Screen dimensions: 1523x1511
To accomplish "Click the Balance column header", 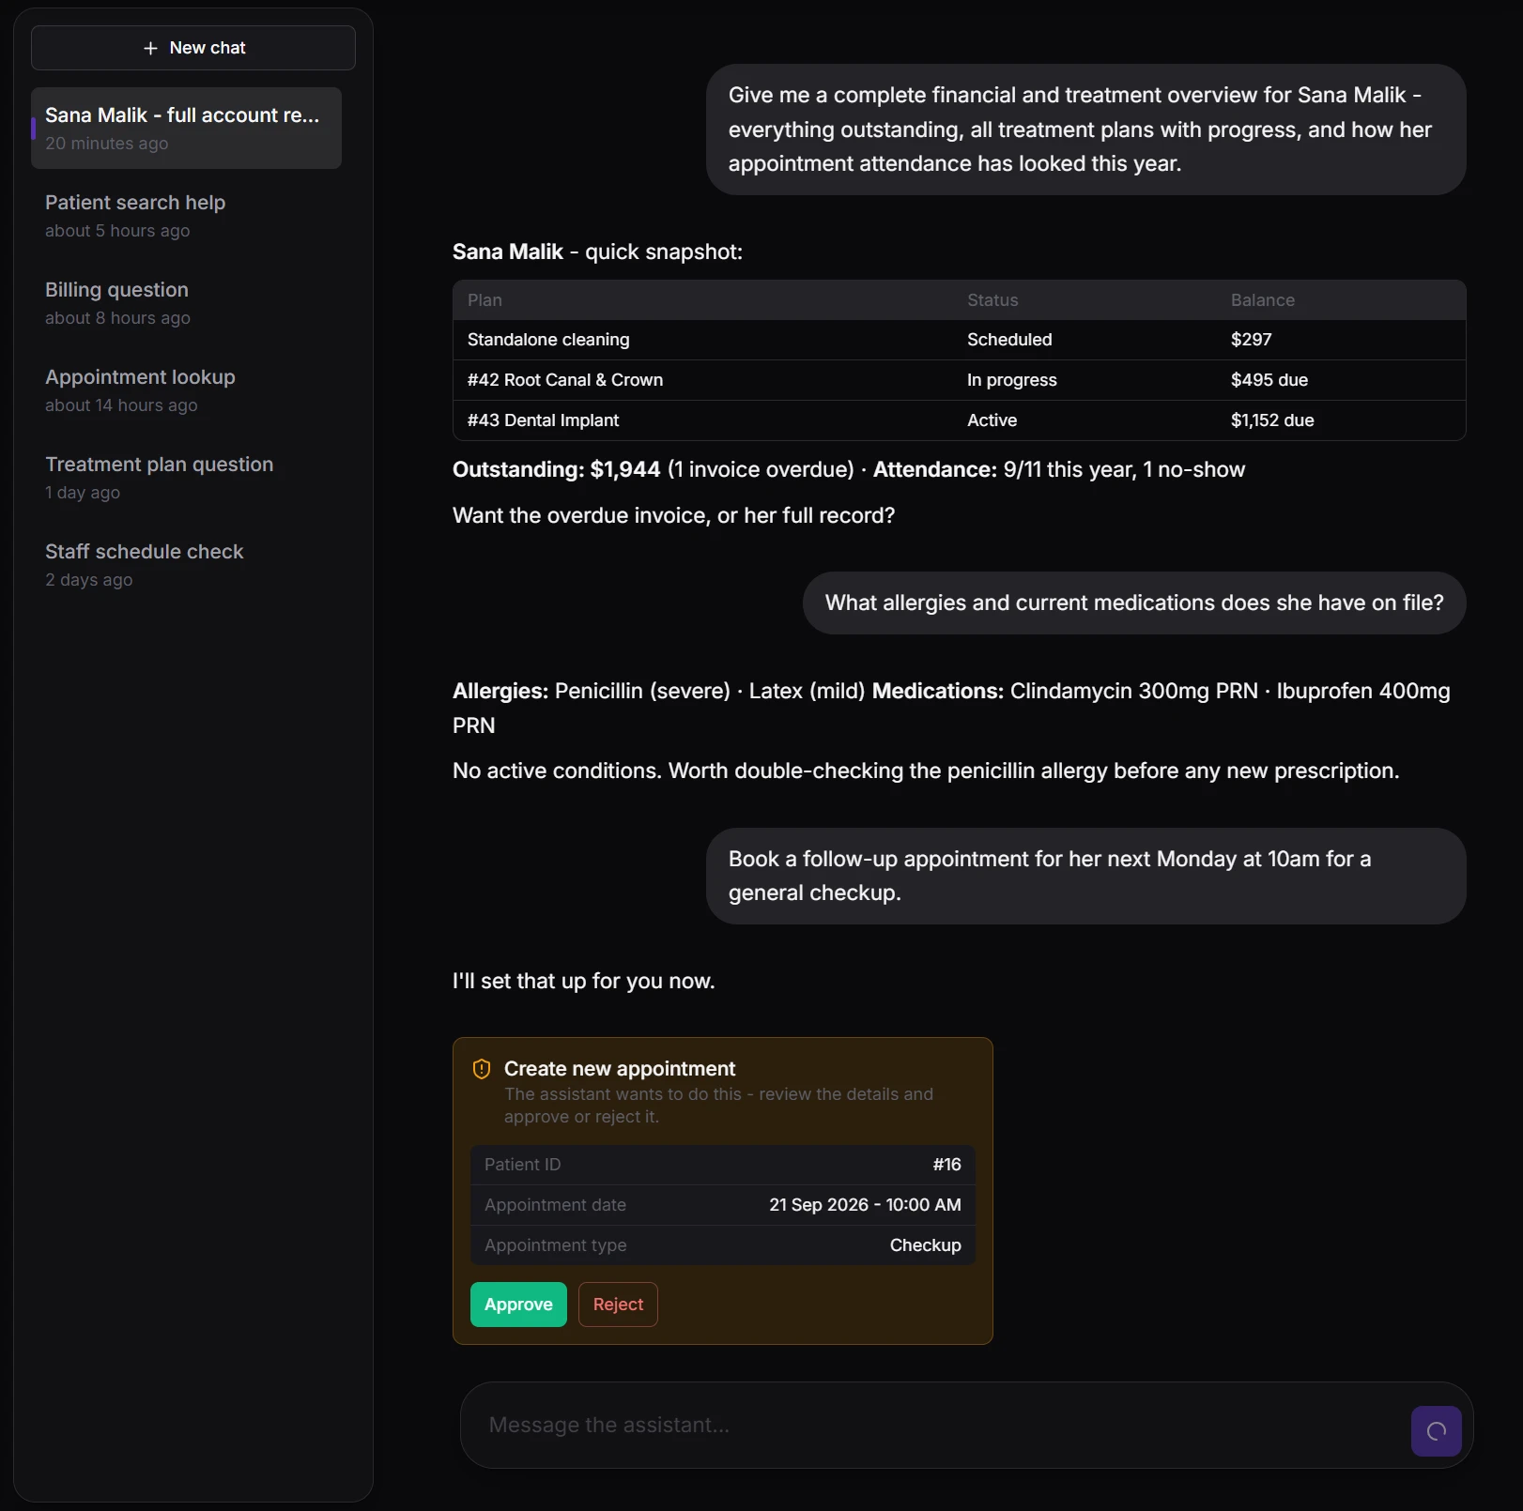I will 1262,300.
